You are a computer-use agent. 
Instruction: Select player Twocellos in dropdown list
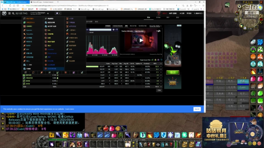point(29,34)
